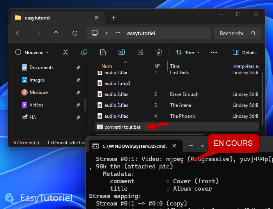
Task: Expand the breadcrumb chevron after PC icon
Action: click(106, 33)
